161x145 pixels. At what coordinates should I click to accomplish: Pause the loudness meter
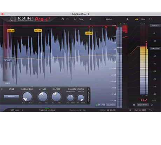pyautogui.click(x=134, y=105)
